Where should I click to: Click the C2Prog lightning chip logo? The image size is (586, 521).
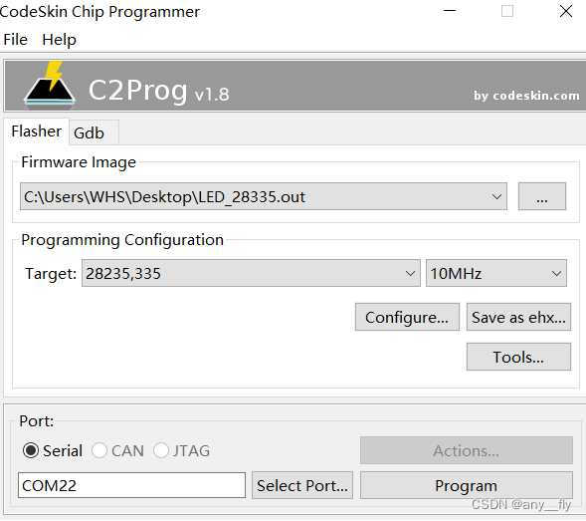click(x=50, y=85)
